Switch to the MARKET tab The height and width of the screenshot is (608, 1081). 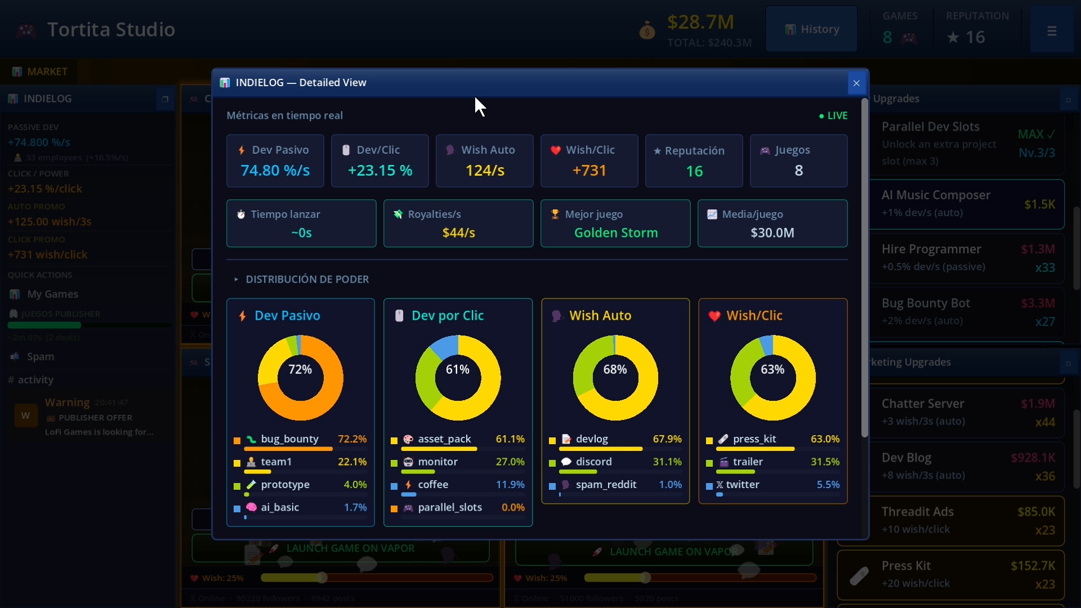(39, 71)
